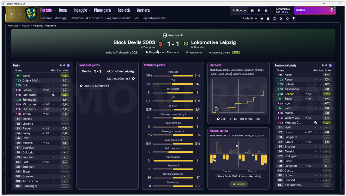The image size is (346, 196).
Task: Open the Sito di notizie tab
Action: (x=95, y=18)
